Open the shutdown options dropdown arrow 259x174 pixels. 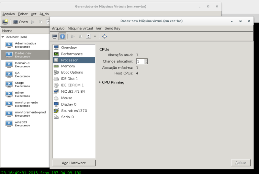click(x=95, y=36)
